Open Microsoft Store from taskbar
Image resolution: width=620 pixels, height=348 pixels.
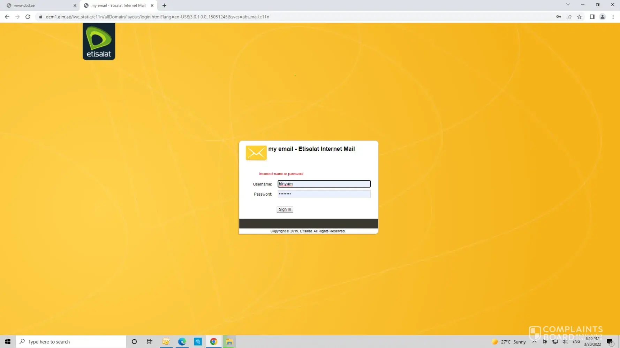click(x=198, y=342)
